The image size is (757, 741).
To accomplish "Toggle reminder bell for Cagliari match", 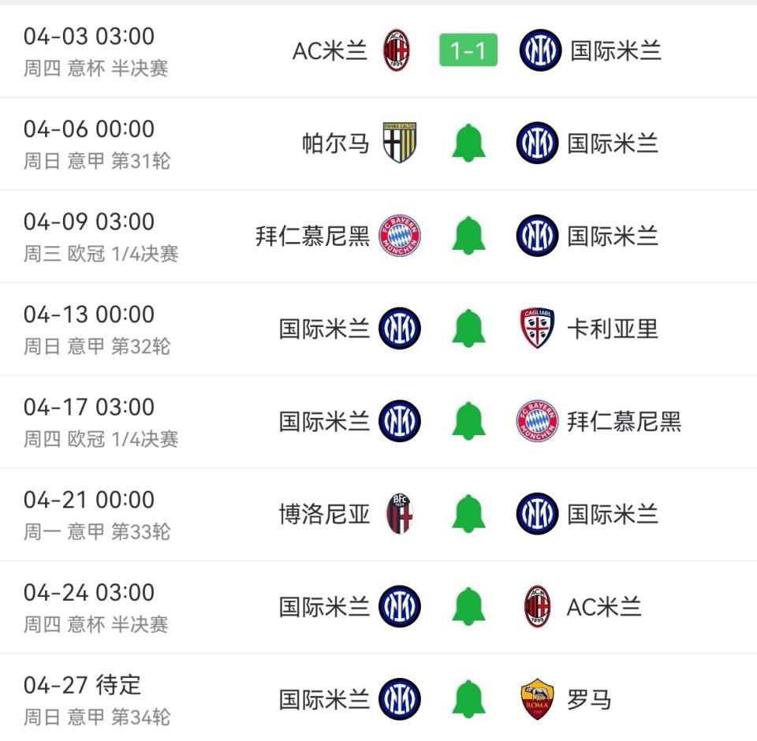I will 468,328.
